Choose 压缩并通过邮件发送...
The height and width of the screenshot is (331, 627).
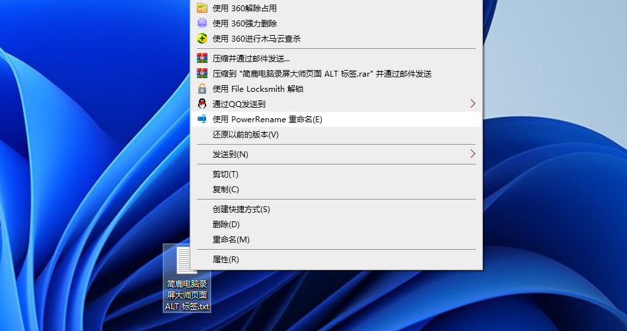coord(336,58)
